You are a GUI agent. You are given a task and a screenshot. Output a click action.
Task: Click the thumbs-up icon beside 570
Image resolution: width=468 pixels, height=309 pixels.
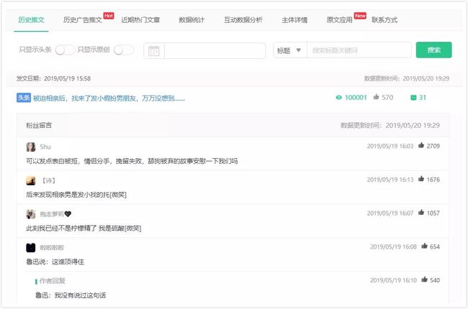pos(376,97)
